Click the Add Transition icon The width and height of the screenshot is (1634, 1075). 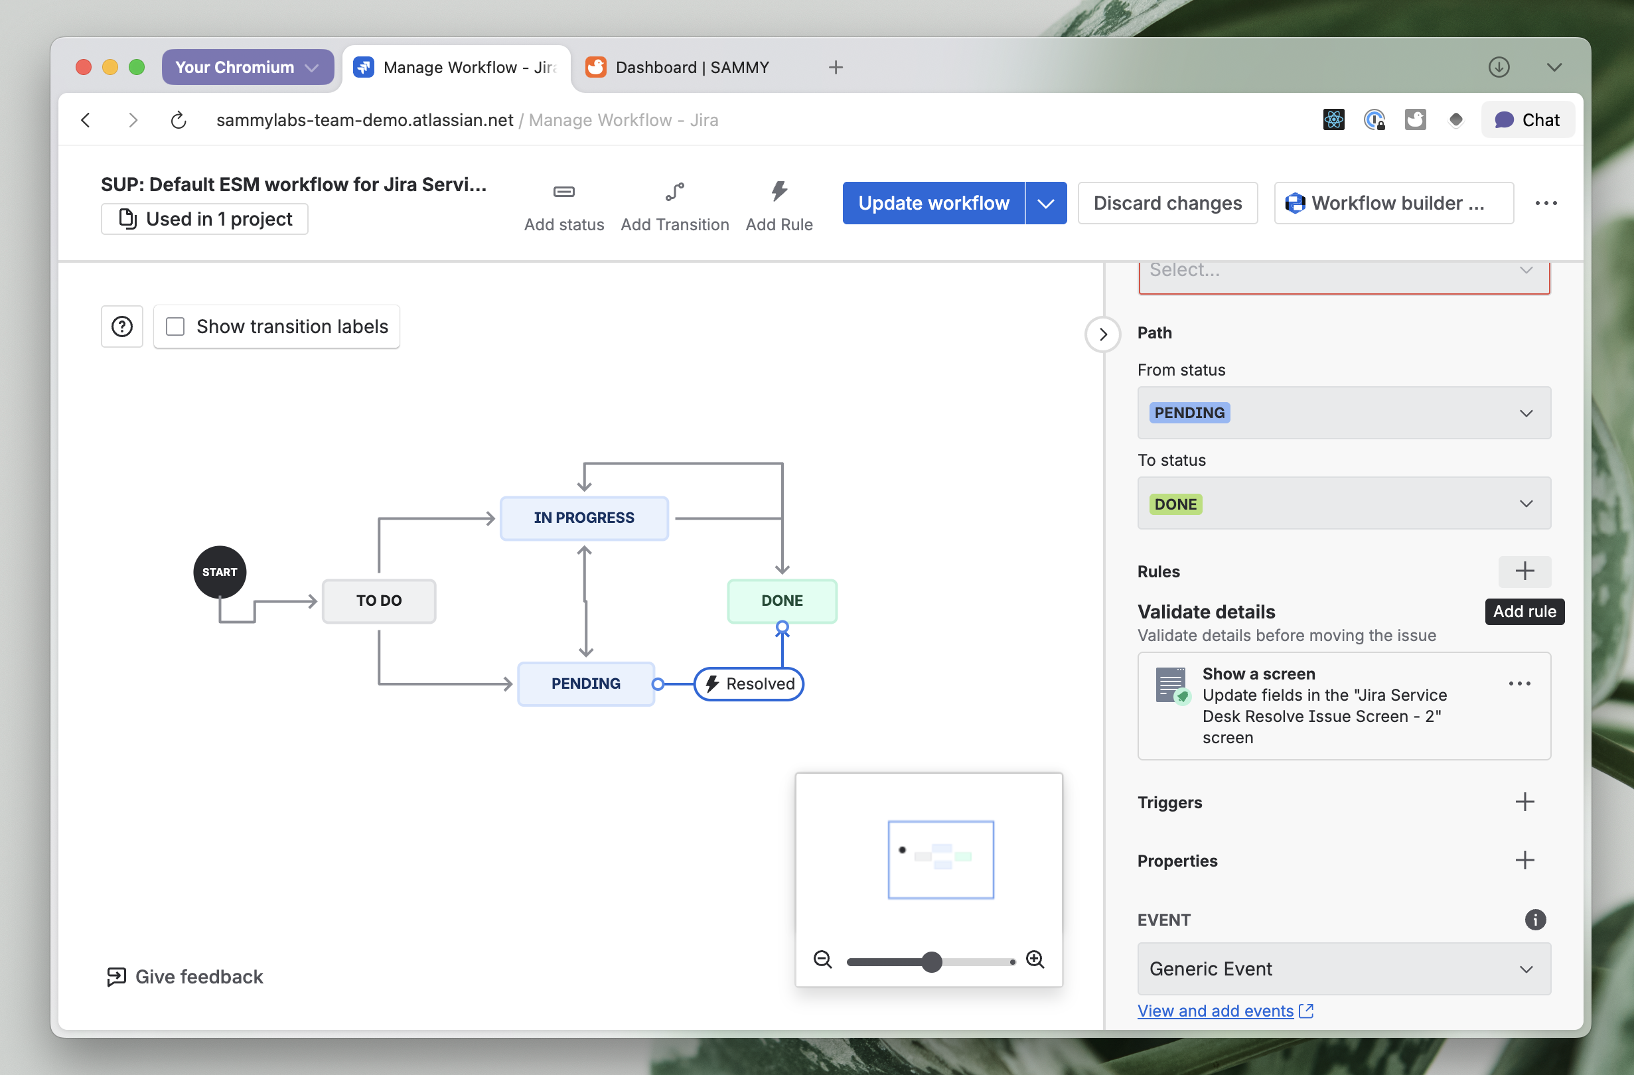674,192
